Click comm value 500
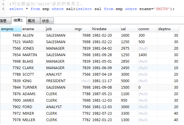 pyautogui.click(x=148, y=42)
